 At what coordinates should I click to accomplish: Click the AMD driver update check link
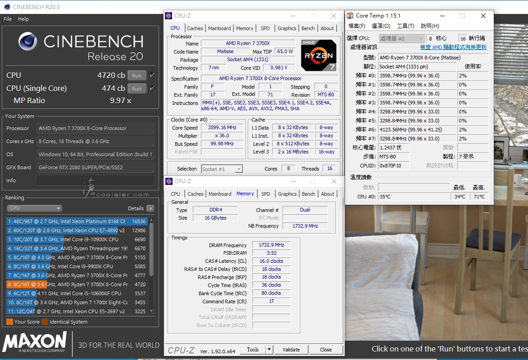(x=453, y=47)
